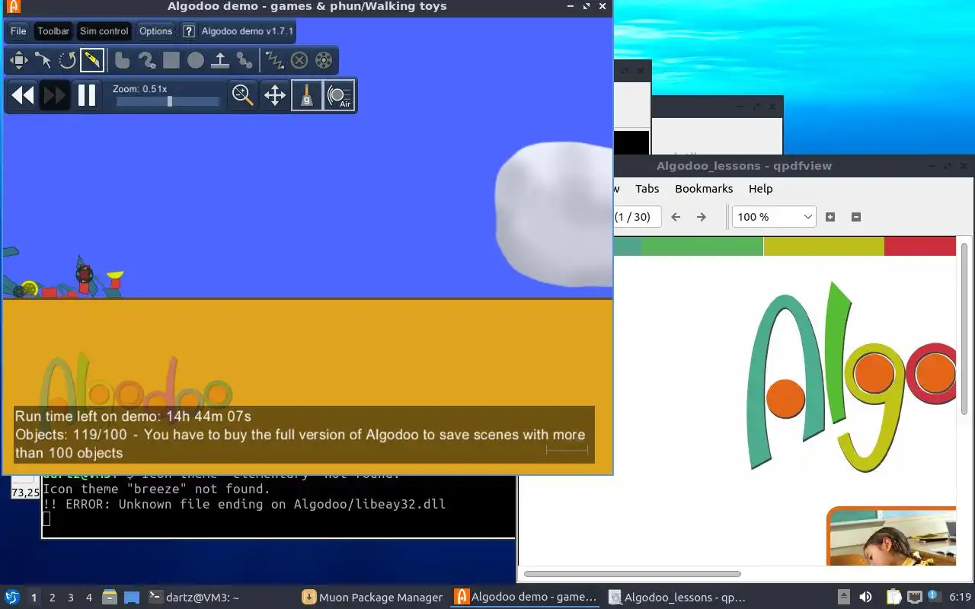
Task: Select the Gear linking tool
Action: 244,60
